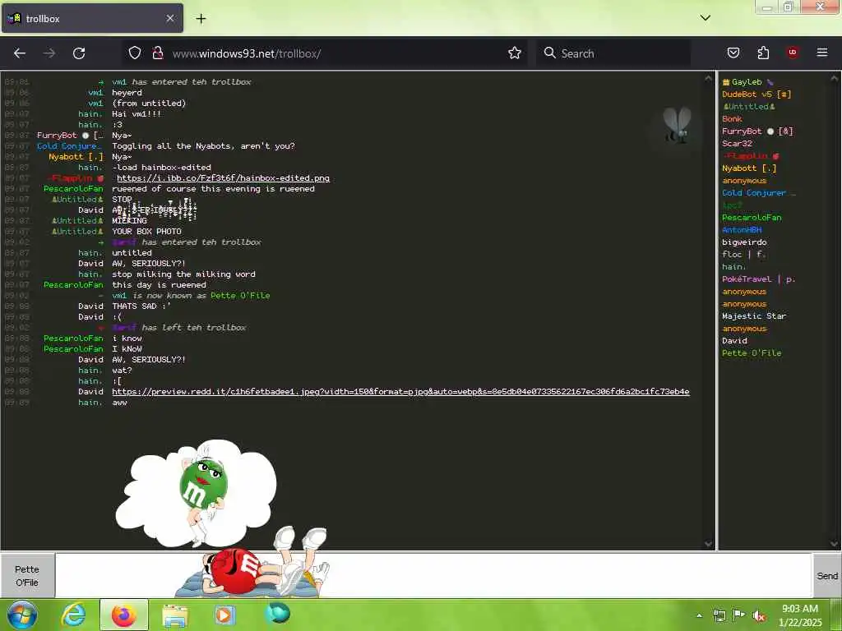
Task: Click the browser forward arrow
Action: (x=49, y=53)
